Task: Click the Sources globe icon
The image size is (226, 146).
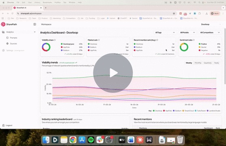Action: point(7,43)
